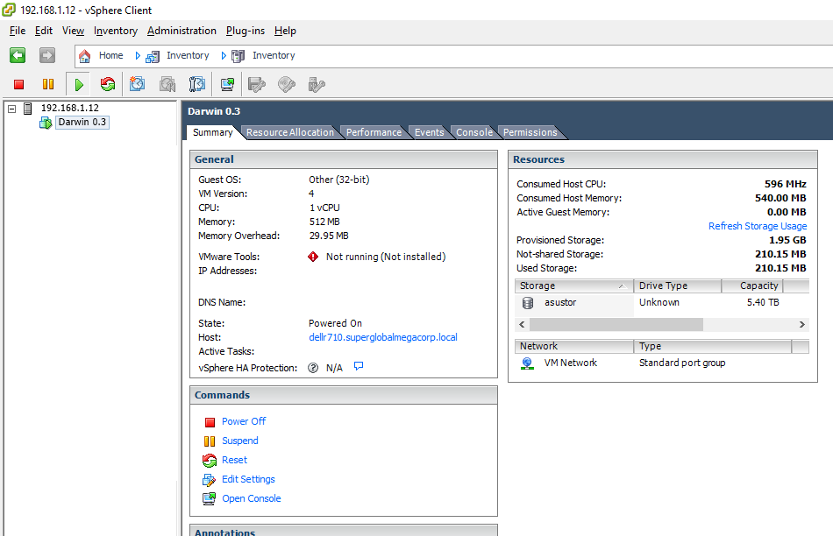Switch to the Resource Allocation tab
The width and height of the screenshot is (833, 536).
click(289, 132)
